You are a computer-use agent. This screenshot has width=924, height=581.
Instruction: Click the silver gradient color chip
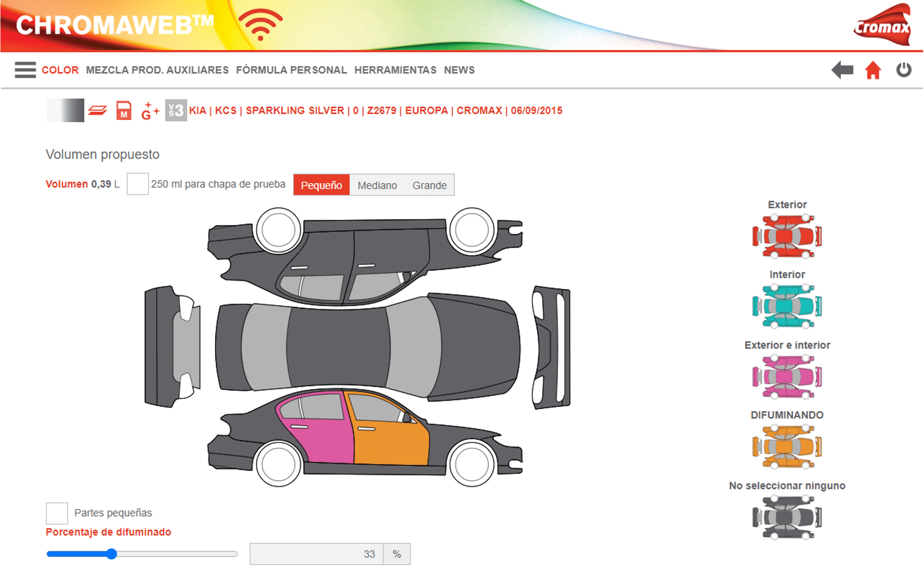65,110
